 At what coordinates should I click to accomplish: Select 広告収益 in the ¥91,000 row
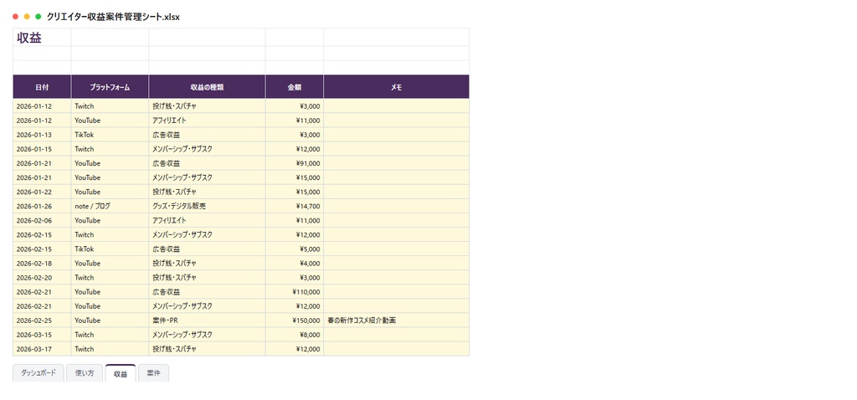point(208,163)
